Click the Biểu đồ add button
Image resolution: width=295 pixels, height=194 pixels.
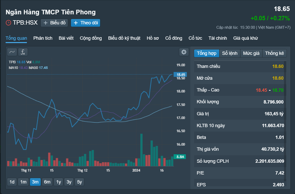(x=55, y=23)
